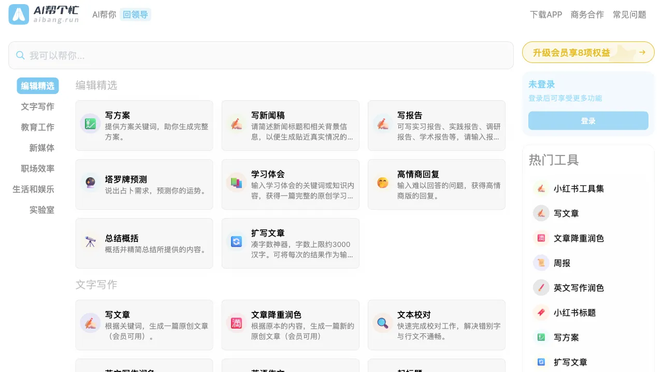663x372 pixels.
Task: Click 小红书工具集 label in hot tools
Action: tap(579, 189)
